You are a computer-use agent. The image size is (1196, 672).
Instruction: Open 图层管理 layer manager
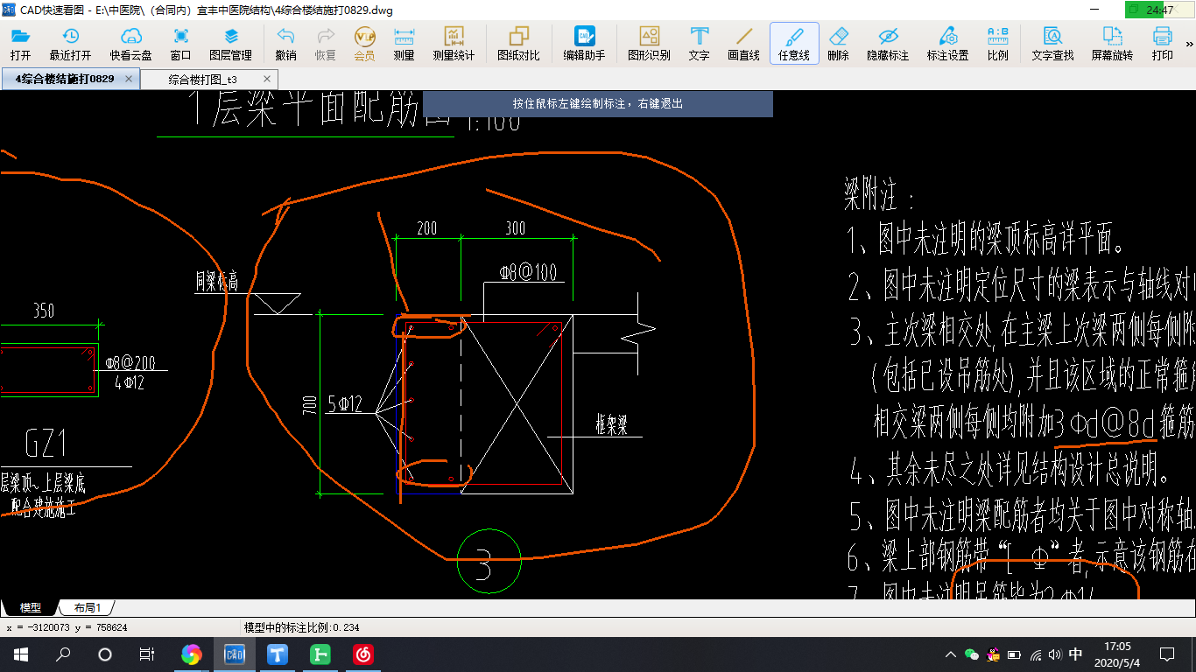[x=230, y=43]
